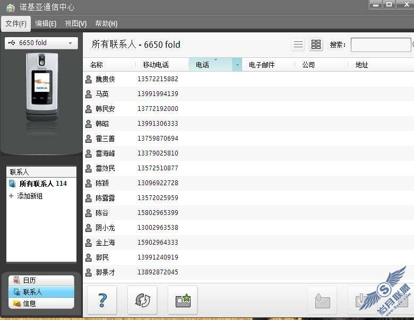This screenshot has width=414, height=320.
Task: Select contact 雷海峰
Action: coord(105,153)
